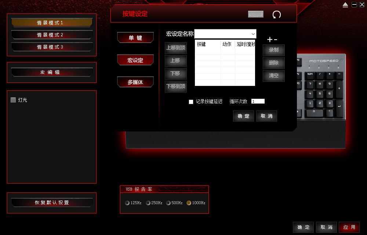Click the 录制 (record) button
The image size is (367, 235).
pos(273,50)
